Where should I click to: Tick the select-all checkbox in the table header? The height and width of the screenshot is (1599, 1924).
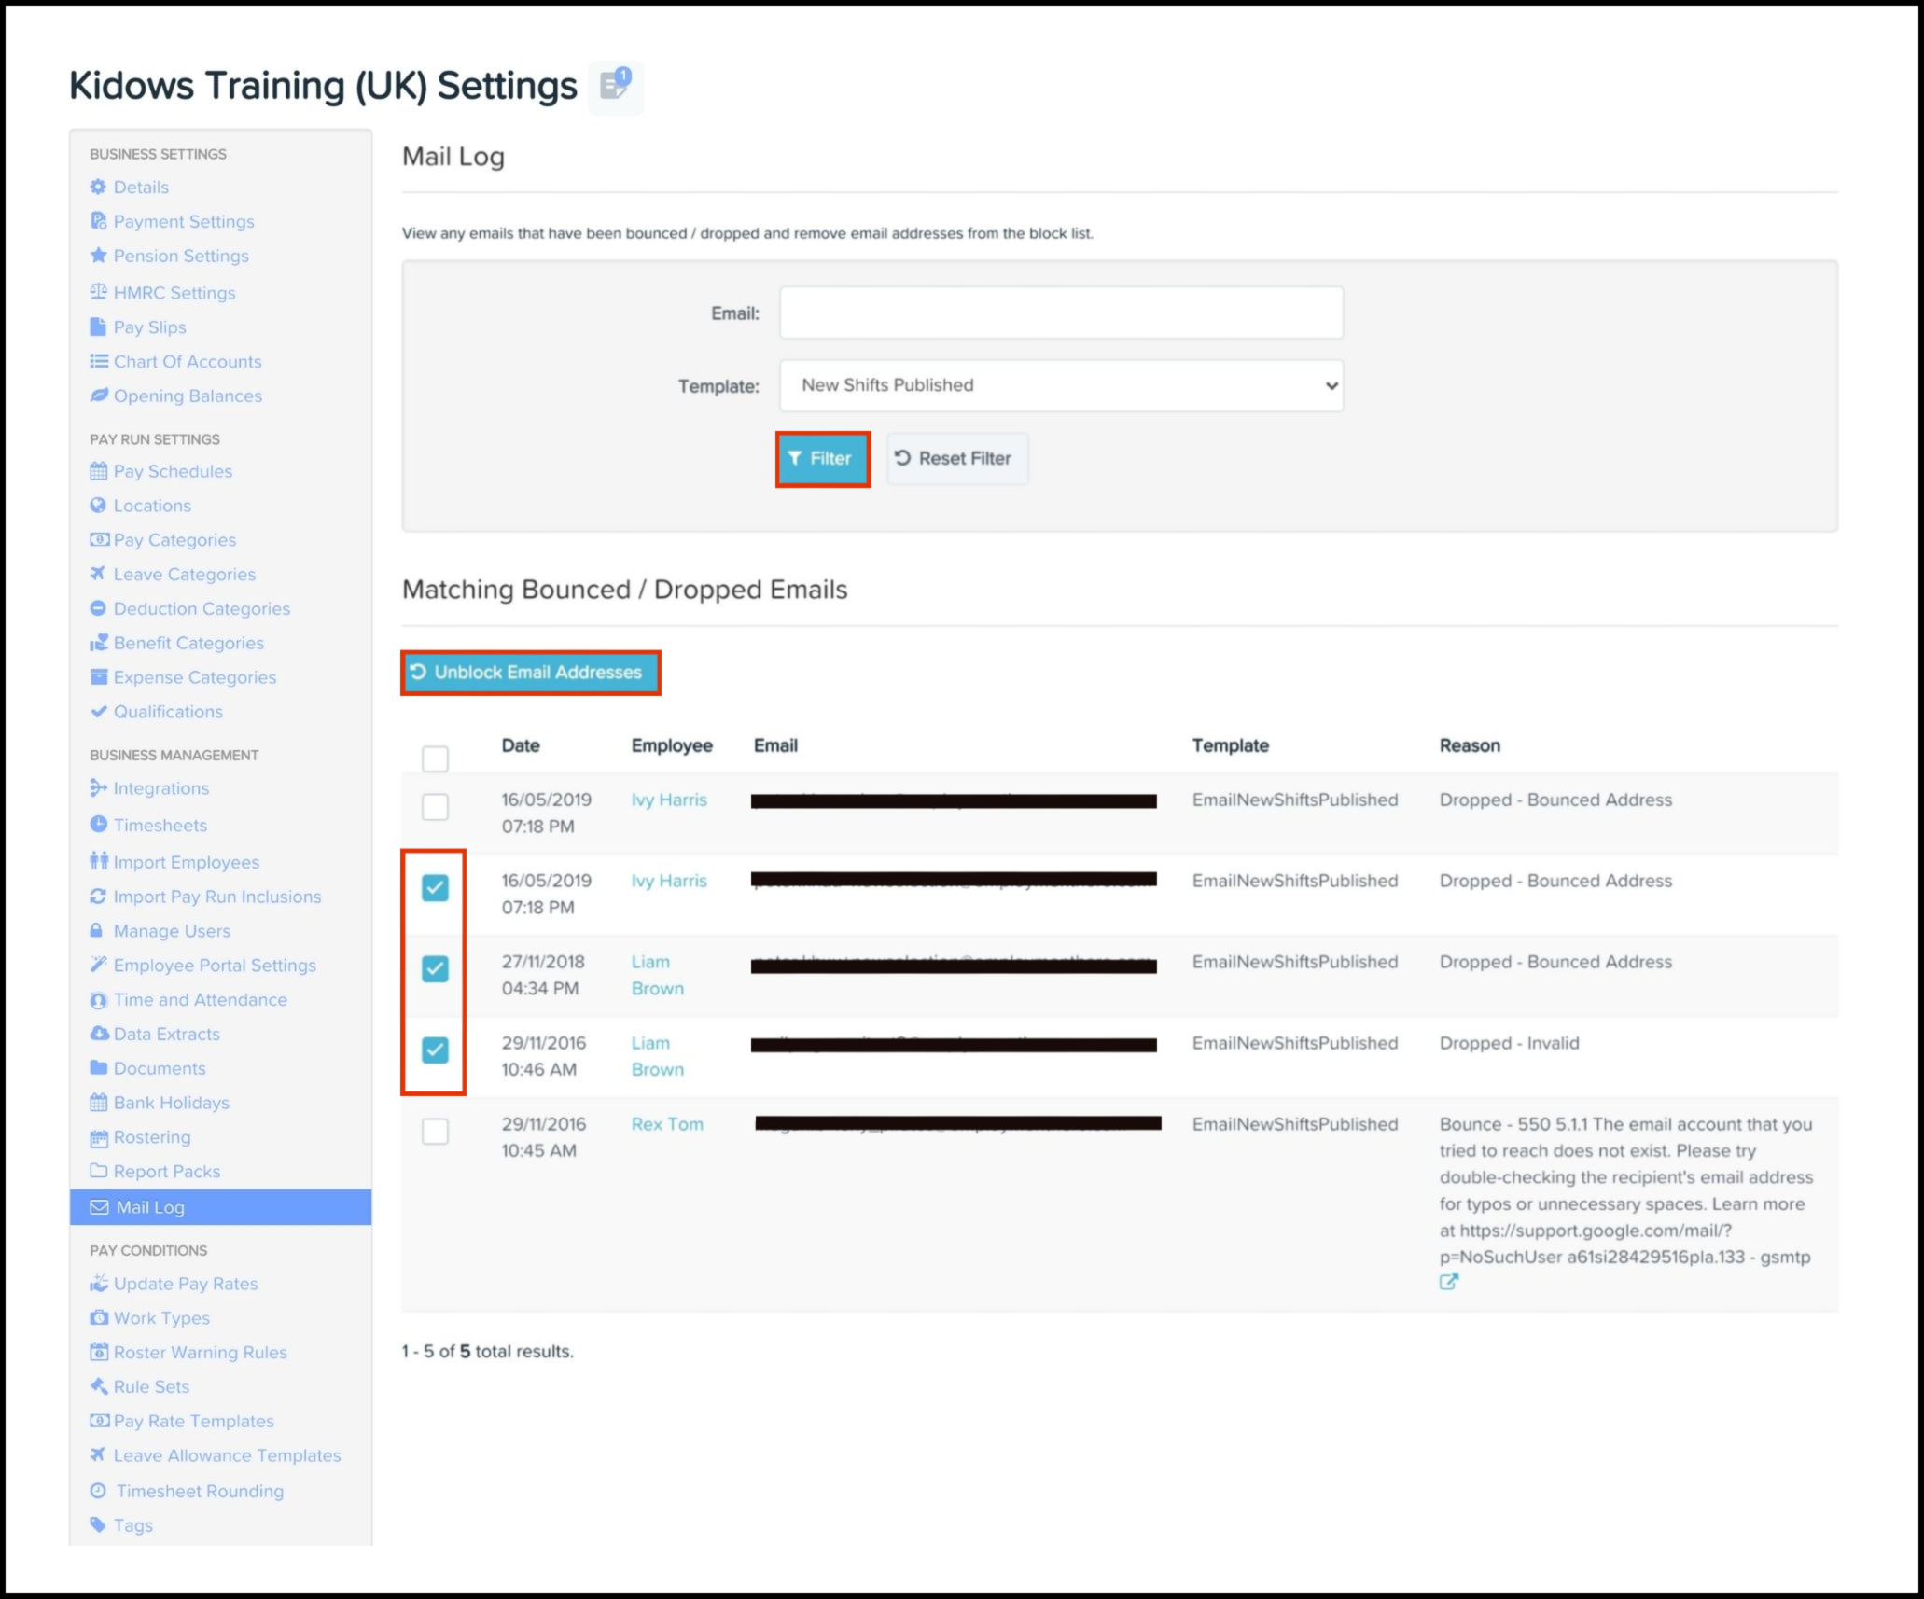pyautogui.click(x=435, y=758)
